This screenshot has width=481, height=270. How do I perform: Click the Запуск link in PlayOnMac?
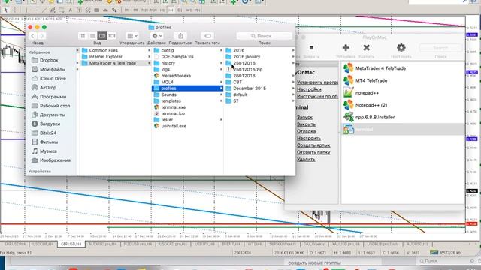point(304,118)
